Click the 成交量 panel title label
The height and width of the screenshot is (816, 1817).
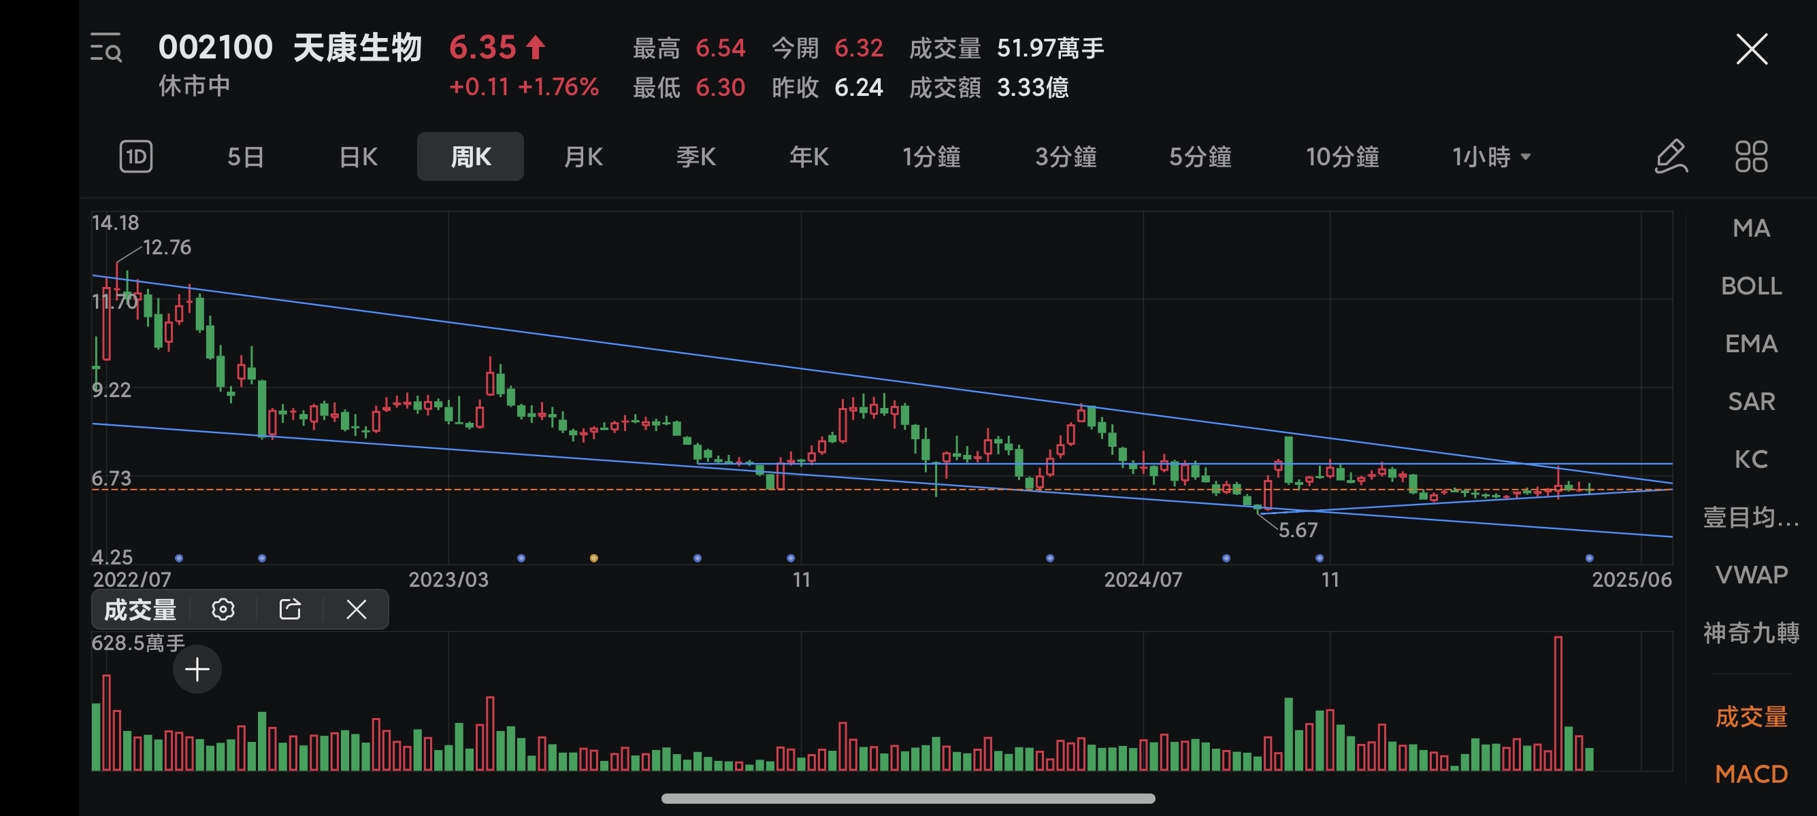140,609
